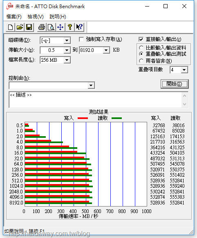Click the ATTO app icon in title bar
This screenshot has height=238, width=197.
click(x=10, y=6)
